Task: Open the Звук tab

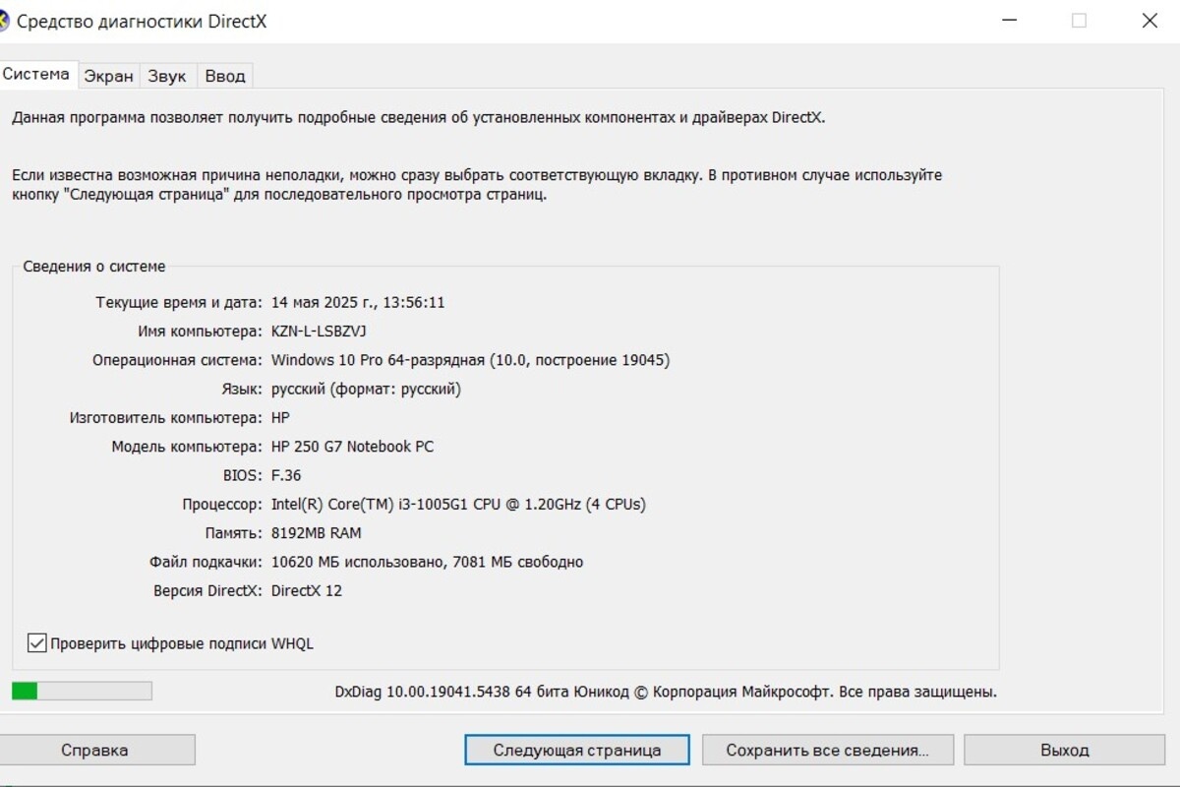Action: point(167,76)
